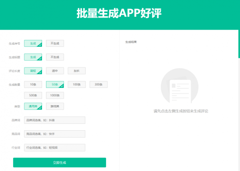
Task: Focus the 行业词 input field
Action: pyautogui.click(x=55, y=147)
